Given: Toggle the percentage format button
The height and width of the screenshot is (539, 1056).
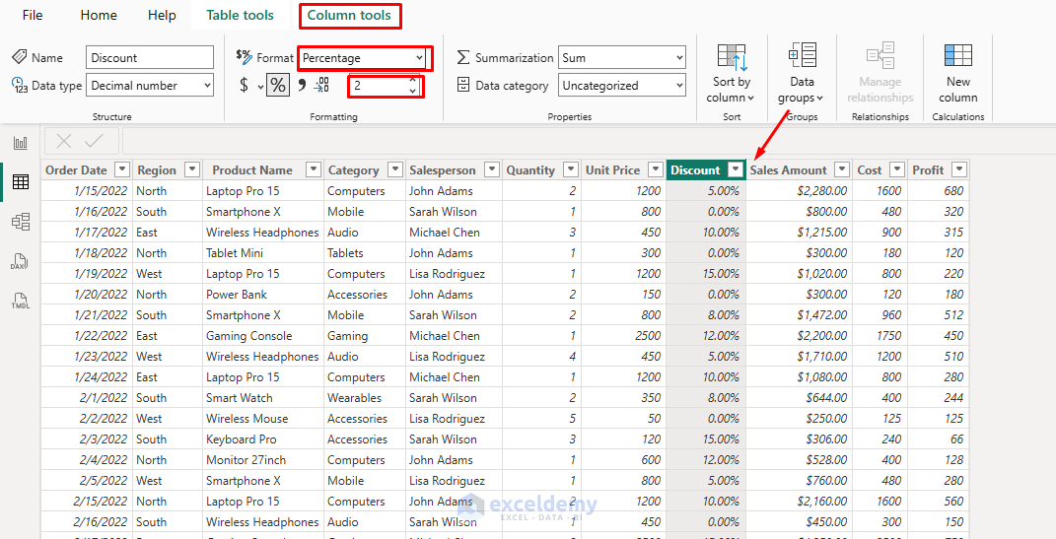Looking at the screenshot, I should coord(277,86).
